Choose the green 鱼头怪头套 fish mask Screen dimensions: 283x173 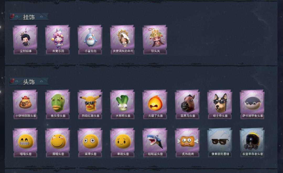58,104
